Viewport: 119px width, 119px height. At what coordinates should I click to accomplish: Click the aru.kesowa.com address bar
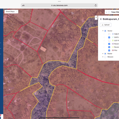coord(59,5)
